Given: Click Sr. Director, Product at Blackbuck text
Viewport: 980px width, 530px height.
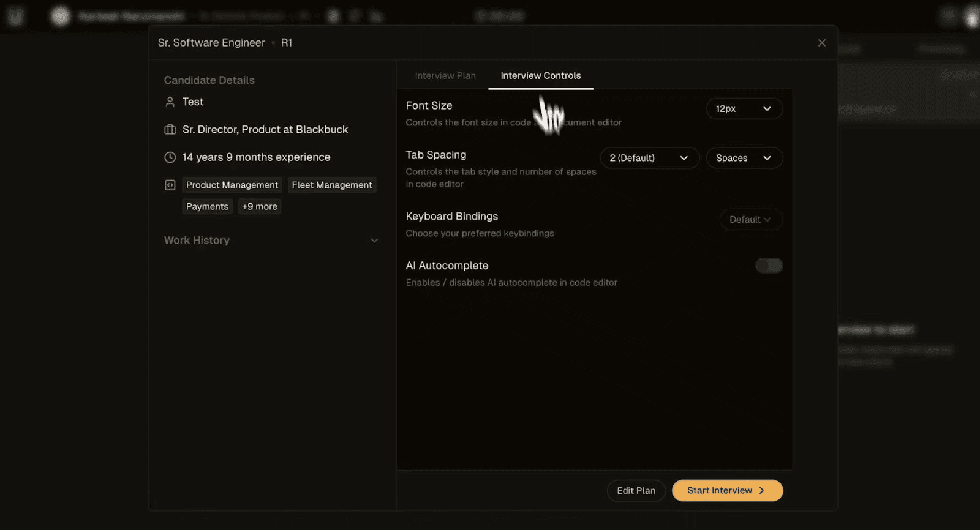Looking at the screenshot, I should point(265,130).
